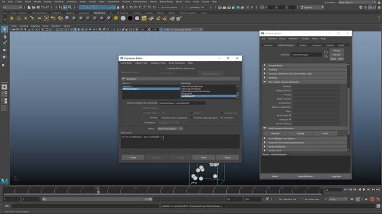This screenshot has height=214, width=382.
Task: Open Insert Functions menu in Expression Editor
Action: 177,63
